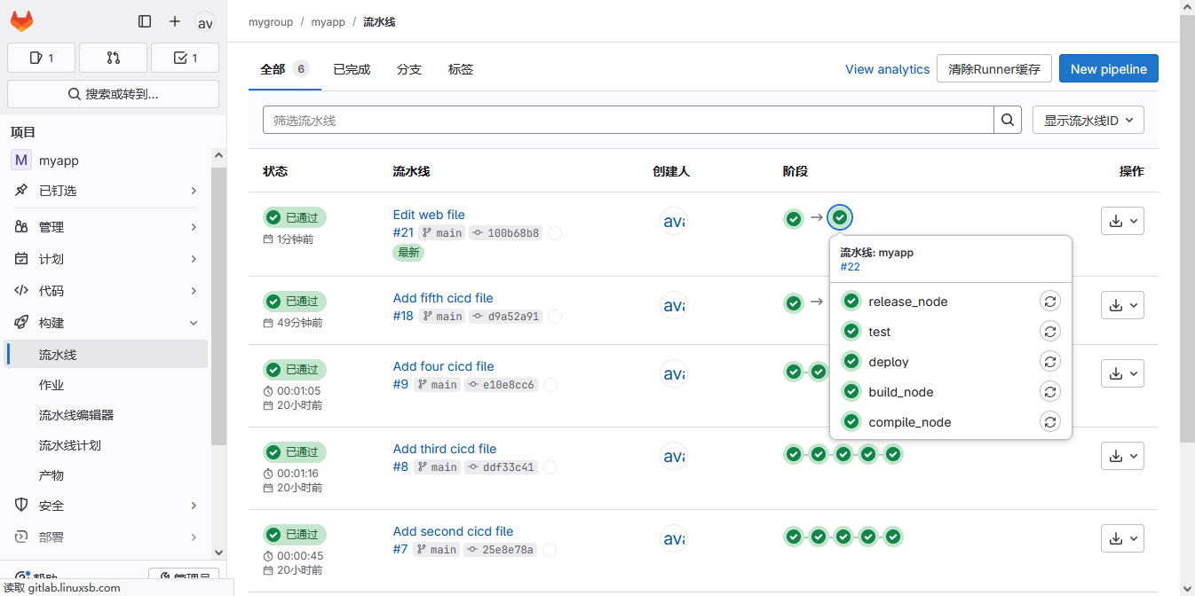Select 流水线编辑器 in the sidebar

coord(76,415)
